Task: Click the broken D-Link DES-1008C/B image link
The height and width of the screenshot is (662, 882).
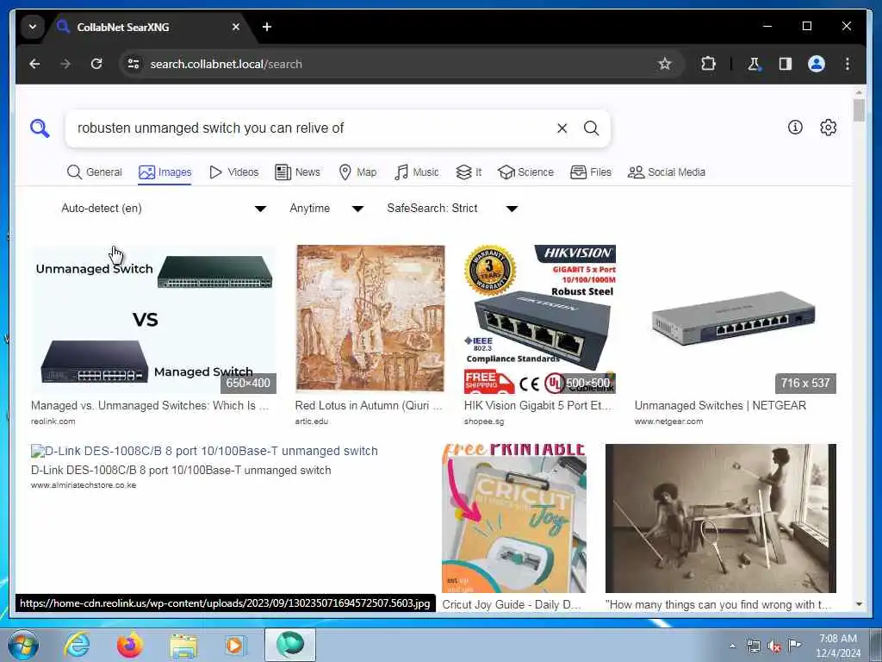Action: click(x=204, y=451)
